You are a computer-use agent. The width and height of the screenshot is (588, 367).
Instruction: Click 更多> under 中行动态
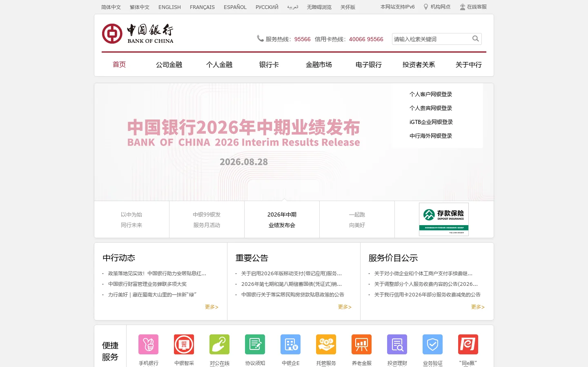click(x=212, y=307)
